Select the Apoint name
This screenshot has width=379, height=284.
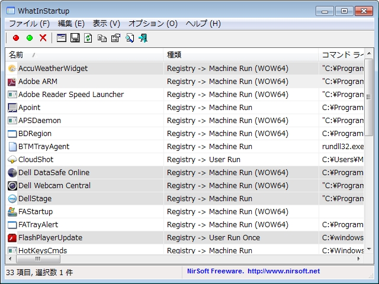pos(29,108)
